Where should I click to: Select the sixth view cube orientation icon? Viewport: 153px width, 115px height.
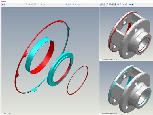tap(115, 5)
